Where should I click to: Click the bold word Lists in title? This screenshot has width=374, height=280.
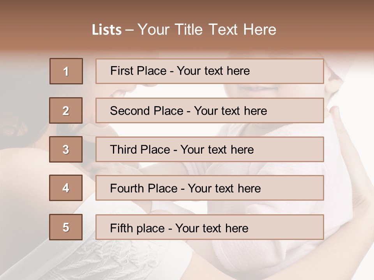click(x=106, y=30)
